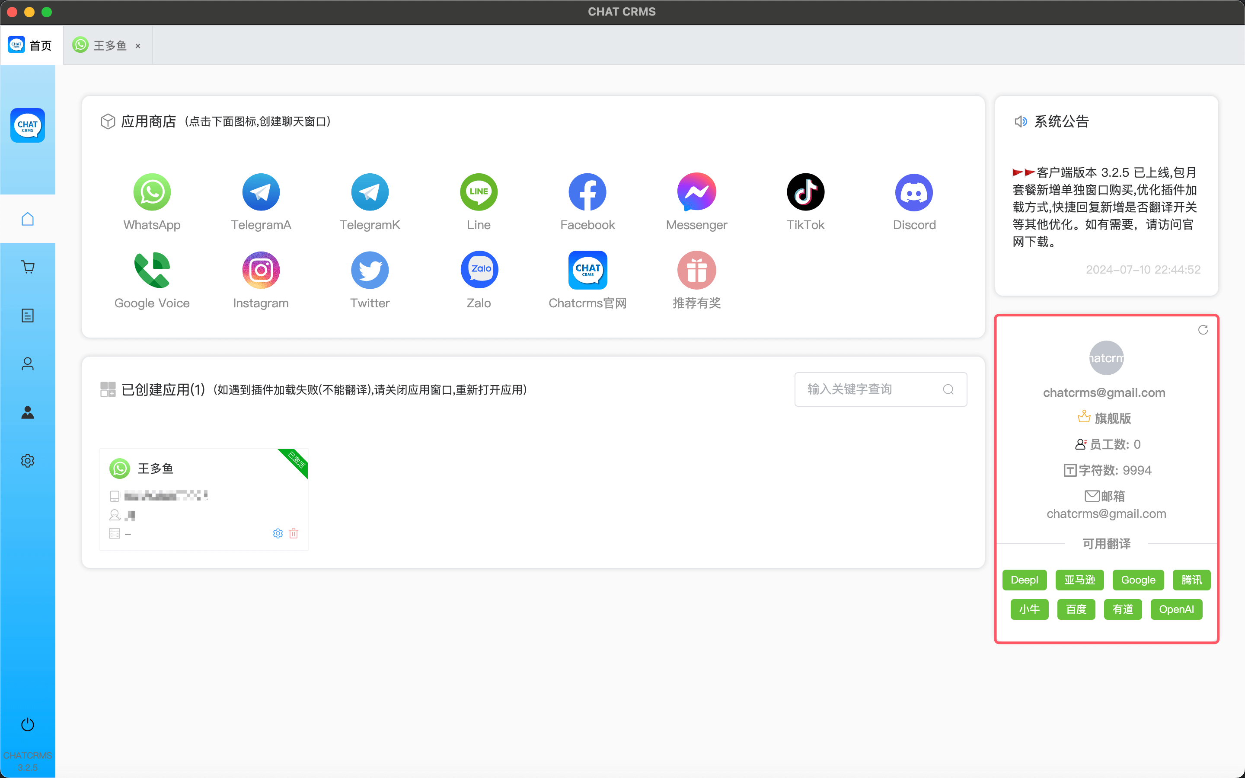Viewport: 1245px width, 778px height.
Task: Click the 字符数: 9994 text
Action: click(x=1115, y=470)
